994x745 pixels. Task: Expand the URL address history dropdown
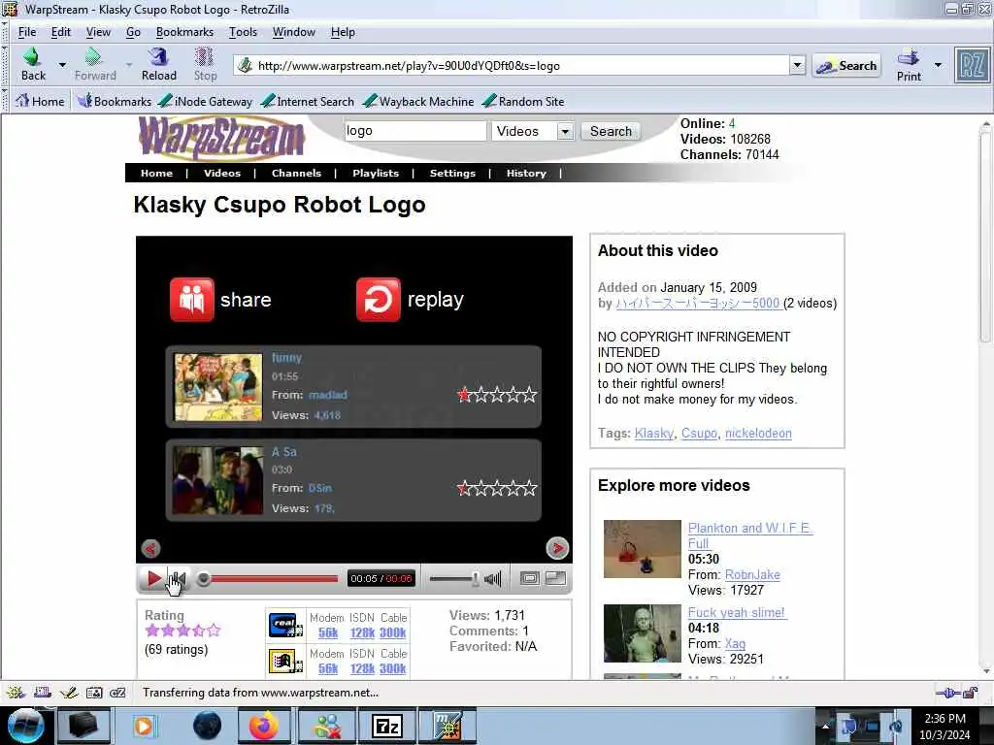click(798, 65)
